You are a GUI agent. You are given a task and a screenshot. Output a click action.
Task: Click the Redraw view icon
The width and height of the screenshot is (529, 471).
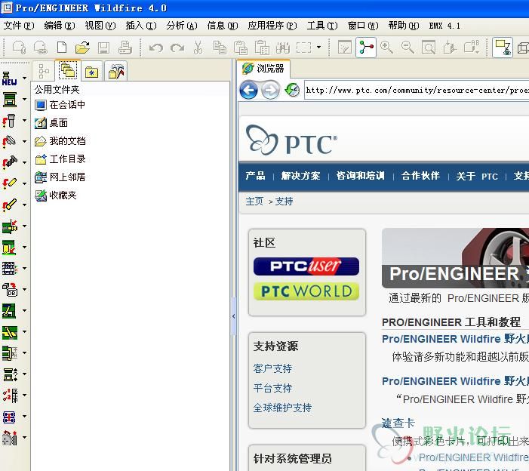pyautogui.click(x=344, y=48)
